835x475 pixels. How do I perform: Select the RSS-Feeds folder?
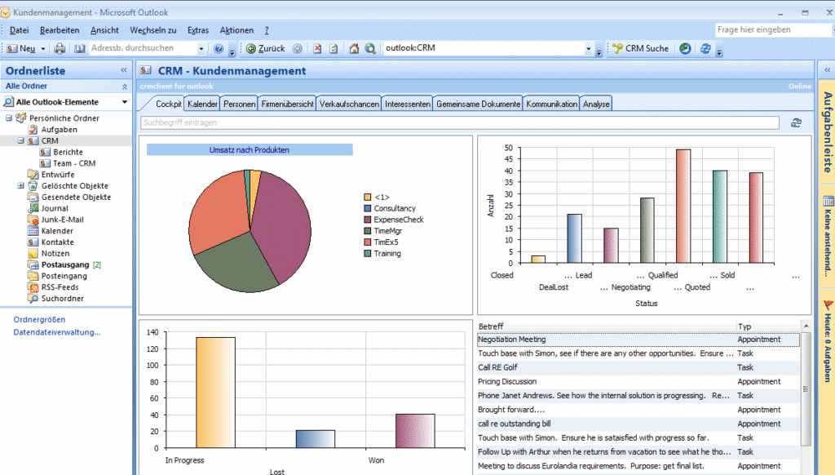(60, 286)
